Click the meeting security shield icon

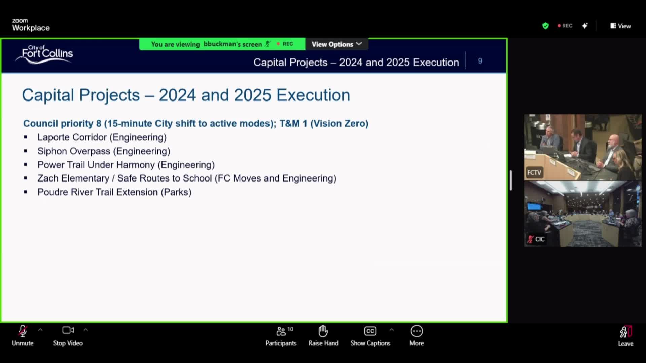tap(545, 26)
